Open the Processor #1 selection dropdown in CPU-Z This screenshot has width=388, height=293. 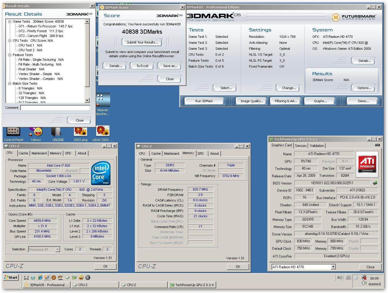coord(57,249)
